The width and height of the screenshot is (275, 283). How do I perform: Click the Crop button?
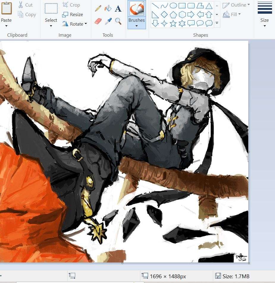71,5
